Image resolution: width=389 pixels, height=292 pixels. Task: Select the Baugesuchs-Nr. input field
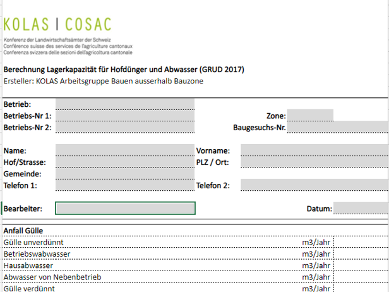pos(338,127)
